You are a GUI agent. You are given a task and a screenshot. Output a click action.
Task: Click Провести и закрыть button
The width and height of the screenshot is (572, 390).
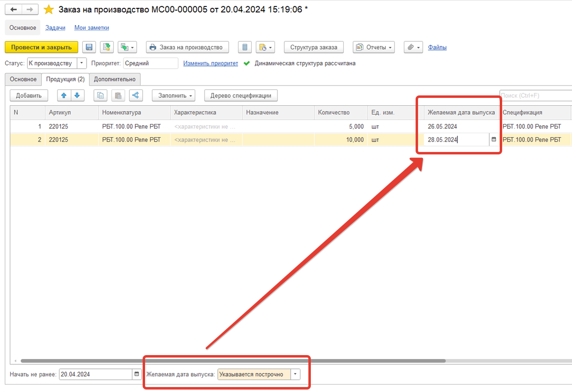pyautogui.click(x=41, y=47)
